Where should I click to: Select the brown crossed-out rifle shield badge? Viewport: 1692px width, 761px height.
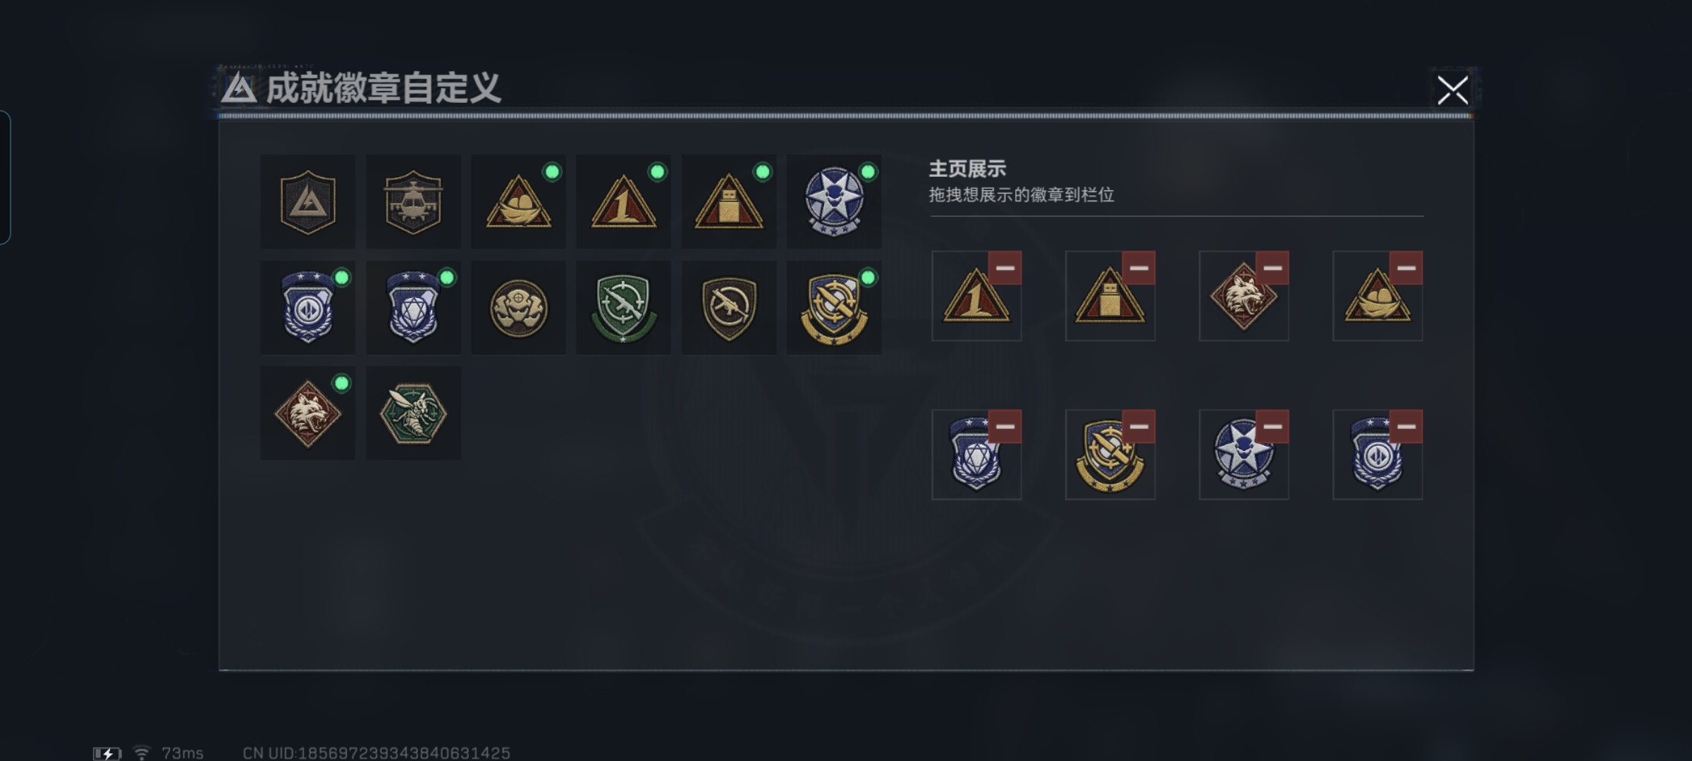(729, 307)
